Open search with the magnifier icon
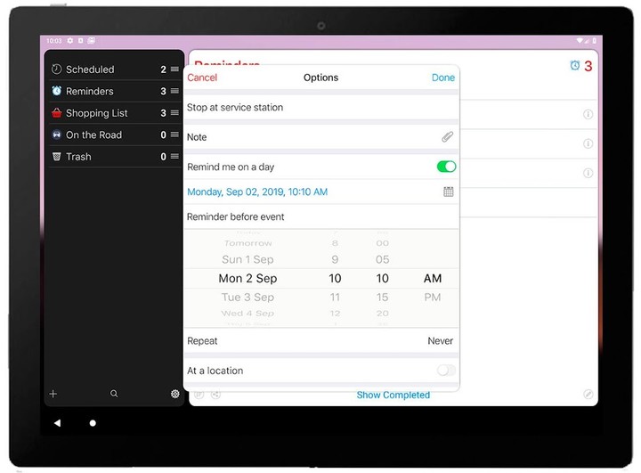Viewport: 641px width, 473px height. point(114,394)
